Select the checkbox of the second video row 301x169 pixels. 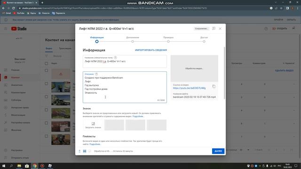47,84
